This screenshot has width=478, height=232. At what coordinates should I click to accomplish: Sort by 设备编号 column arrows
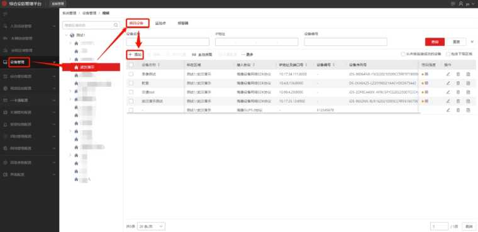click(x=334, y=65)
